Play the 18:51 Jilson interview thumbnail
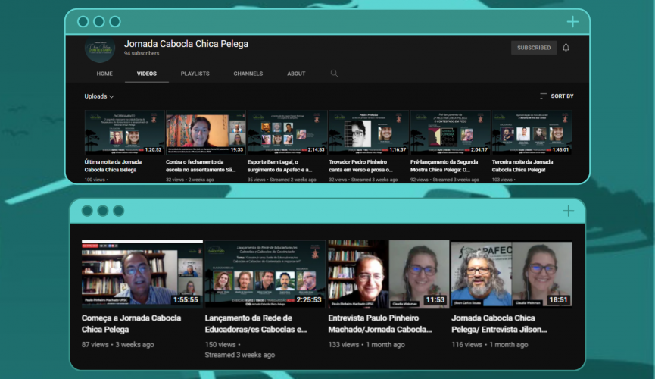Screen dimensions: 655x379 click(511, 274)
